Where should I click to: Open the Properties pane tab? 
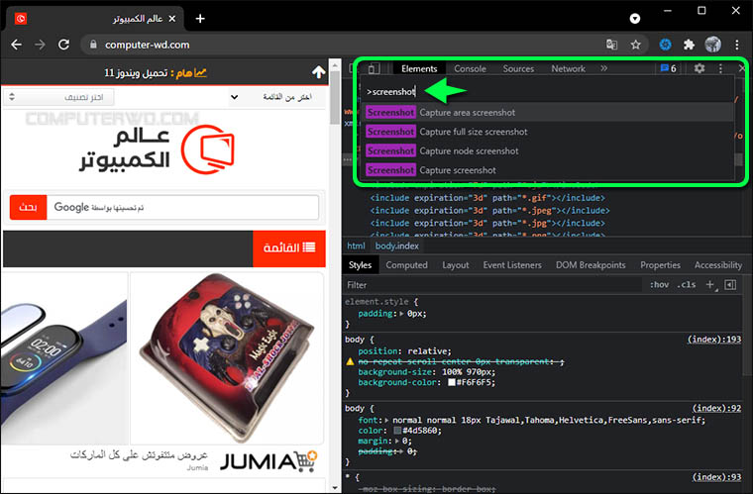point(660,265)
